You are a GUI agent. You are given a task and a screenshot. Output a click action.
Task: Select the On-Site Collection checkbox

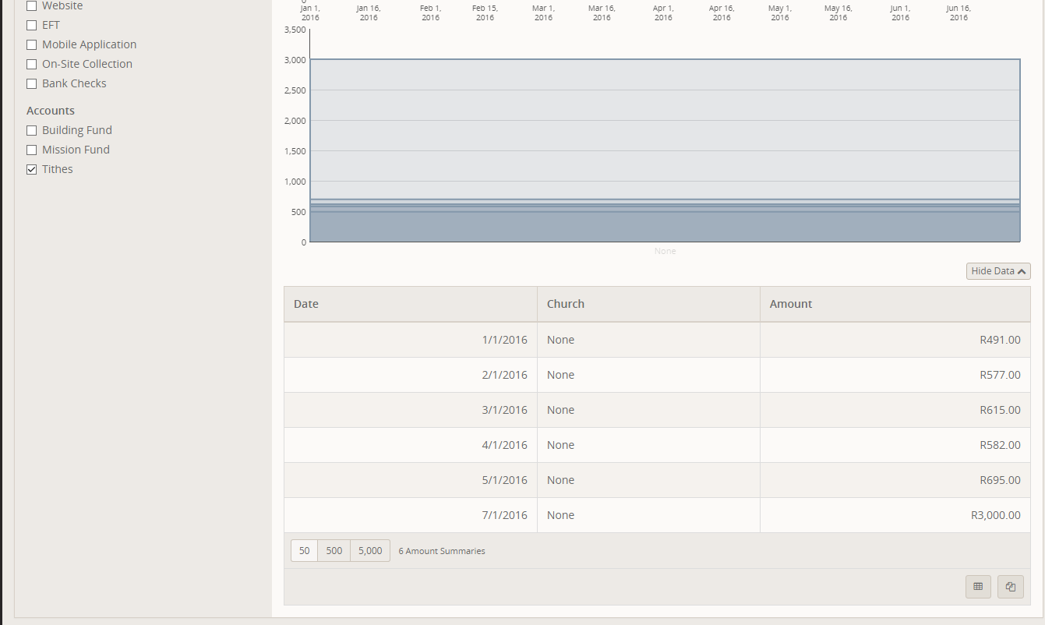click(x=32, y=64)
